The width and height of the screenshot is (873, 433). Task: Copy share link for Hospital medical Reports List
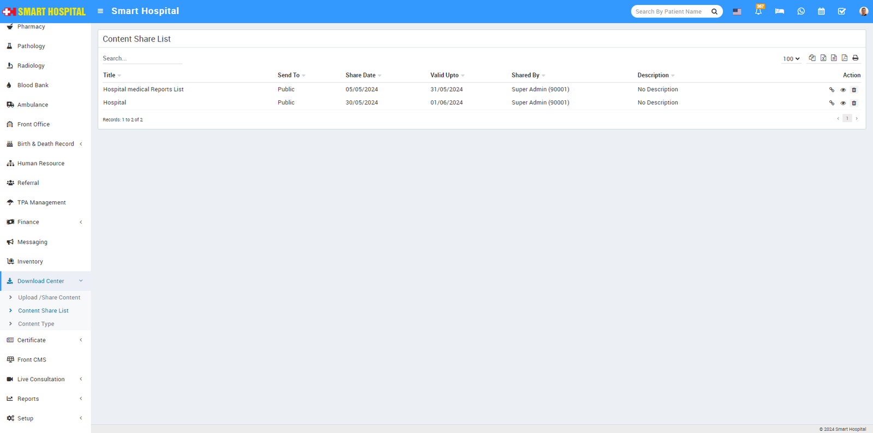(832, 90)
